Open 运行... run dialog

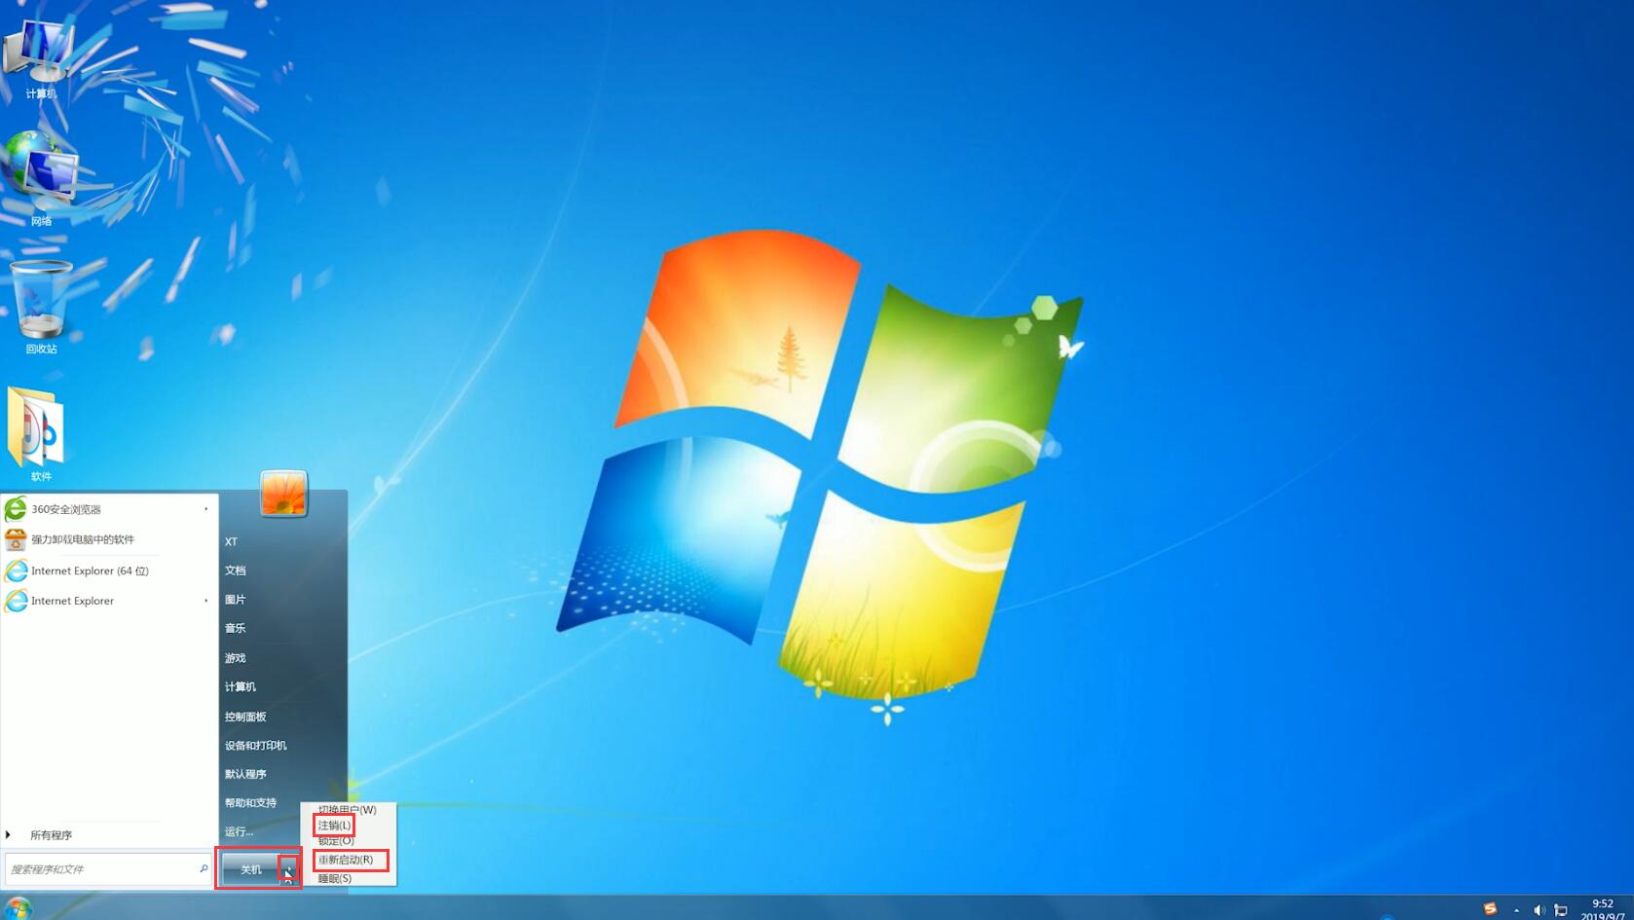[239, 831]
